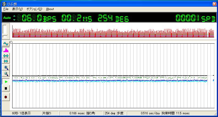Open the File menu
The image size is (218, 117).
[6, 9]
